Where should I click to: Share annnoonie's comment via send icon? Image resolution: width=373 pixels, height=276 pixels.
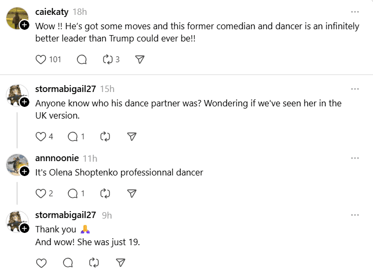[132, 193]
